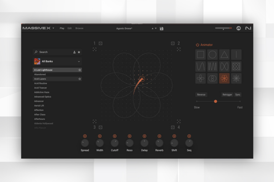Favorite Acid Lazers with its star
Image resolution: width=274 pixels, height=182 pixels.
tap(80, 79)
